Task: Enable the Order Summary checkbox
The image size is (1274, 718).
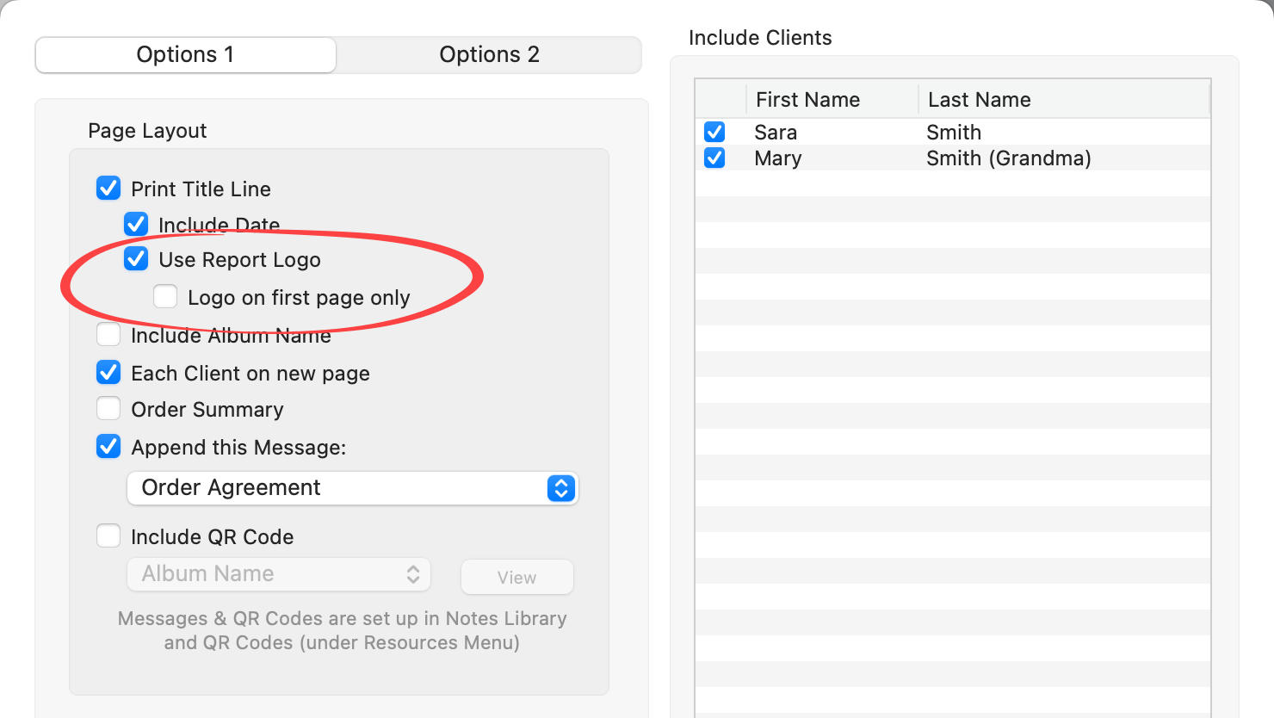Action: coord(108,408)
